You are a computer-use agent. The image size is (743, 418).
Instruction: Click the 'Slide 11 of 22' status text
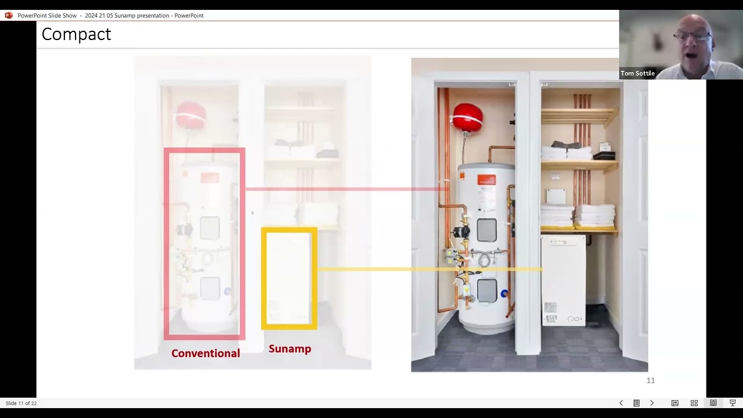pos(21,403)
